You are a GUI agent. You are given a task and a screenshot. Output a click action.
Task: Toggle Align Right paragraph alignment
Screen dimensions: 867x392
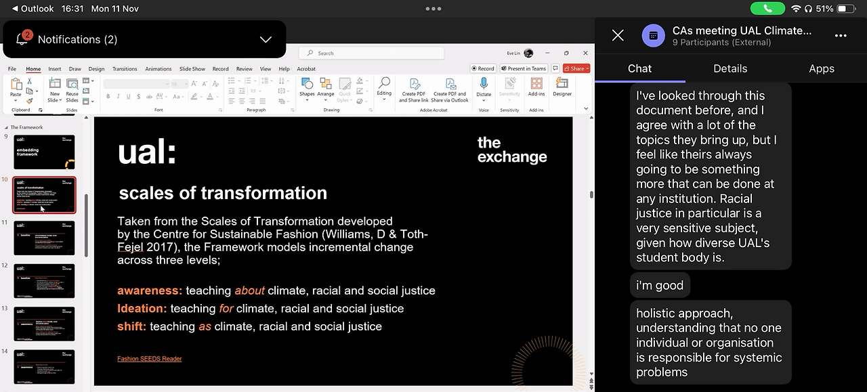pos(252,101)
